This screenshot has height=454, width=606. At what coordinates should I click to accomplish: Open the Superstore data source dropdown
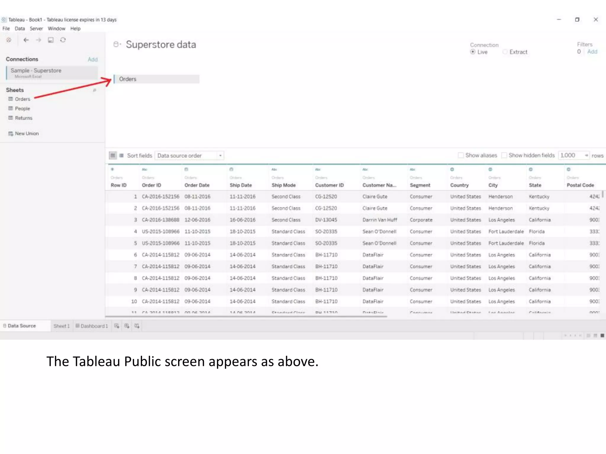(117, 44)
